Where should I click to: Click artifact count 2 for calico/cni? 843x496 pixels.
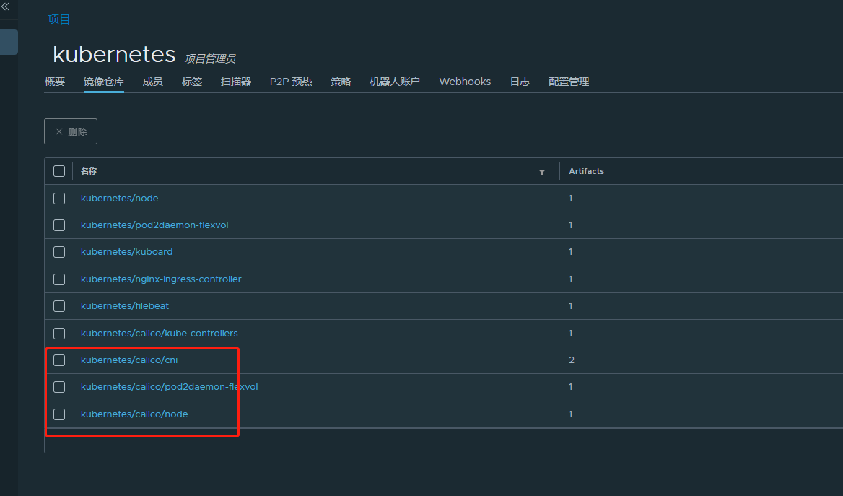(x=572, y=360)
